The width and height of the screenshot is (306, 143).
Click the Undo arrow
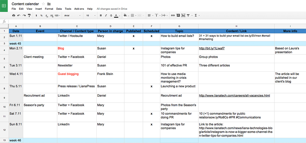click(19, 15)
